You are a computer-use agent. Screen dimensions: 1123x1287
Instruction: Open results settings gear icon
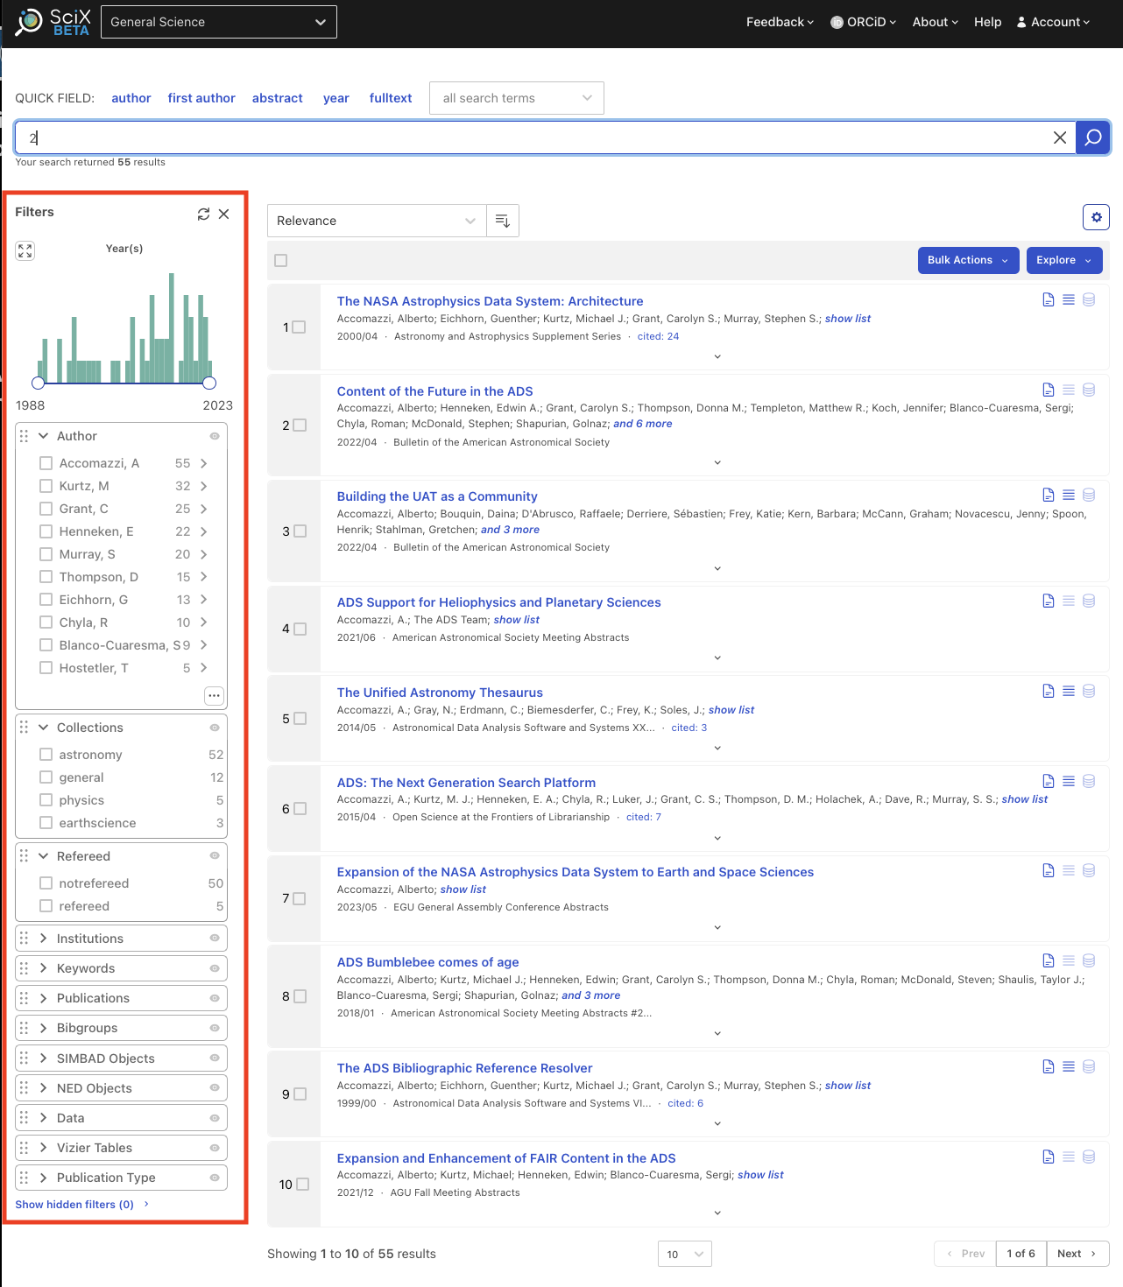[1096, 217]
